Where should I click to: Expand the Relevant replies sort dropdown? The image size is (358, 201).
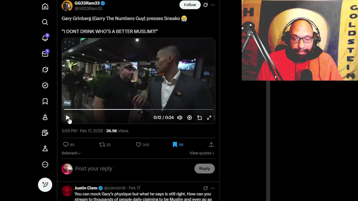[x=71, y=153]
